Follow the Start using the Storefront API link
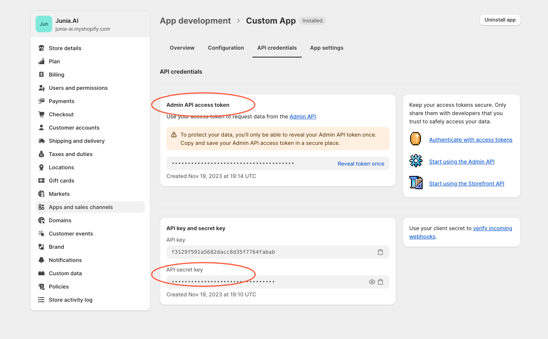This screenshot has height=339, width=548. [x=466, y=183]
